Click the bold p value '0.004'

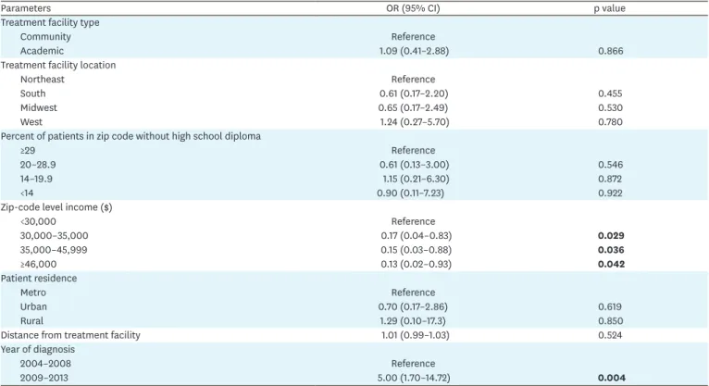pos(612,378)
